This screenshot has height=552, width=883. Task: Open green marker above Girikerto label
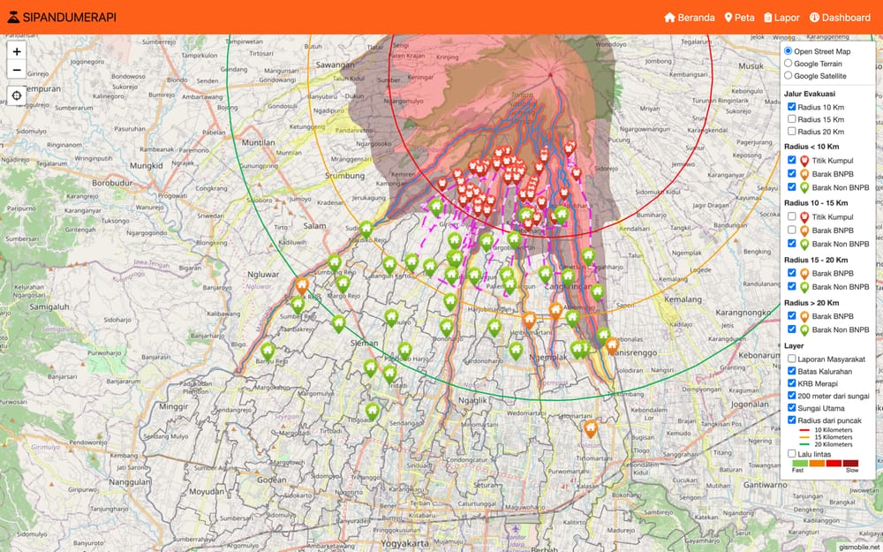click(436, 207)
